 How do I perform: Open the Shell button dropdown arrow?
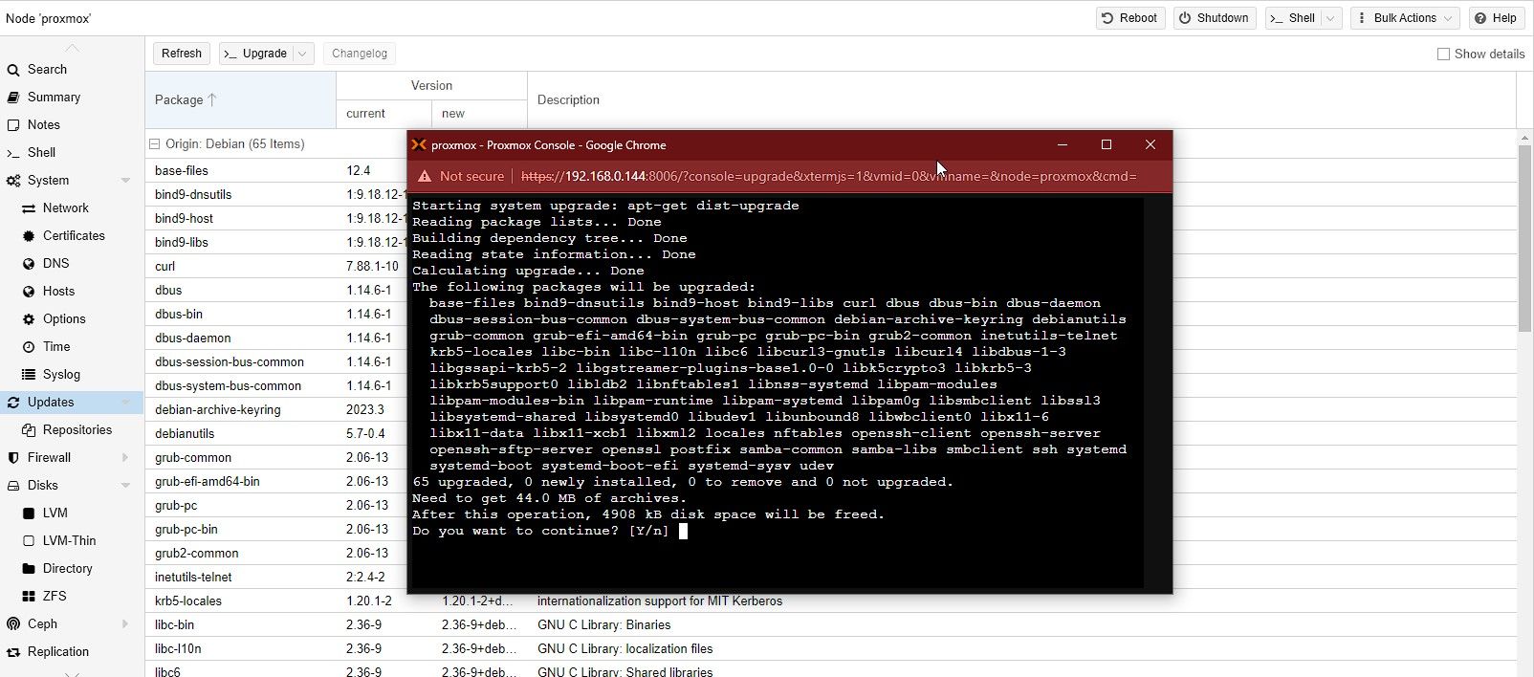click(1330, 18)
